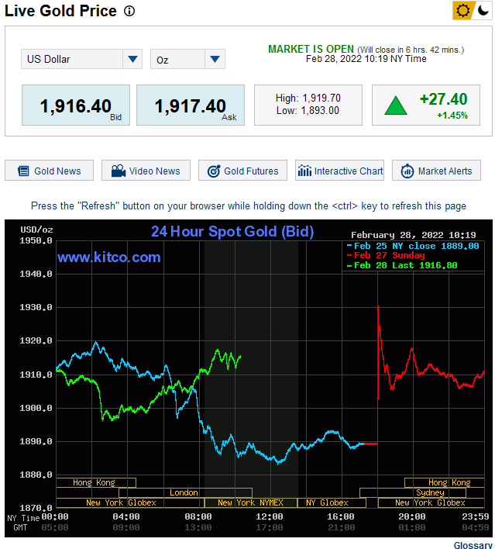Click the London session label on chart
This screenshot has height=549, width=495.
click(x=184, y=492)
